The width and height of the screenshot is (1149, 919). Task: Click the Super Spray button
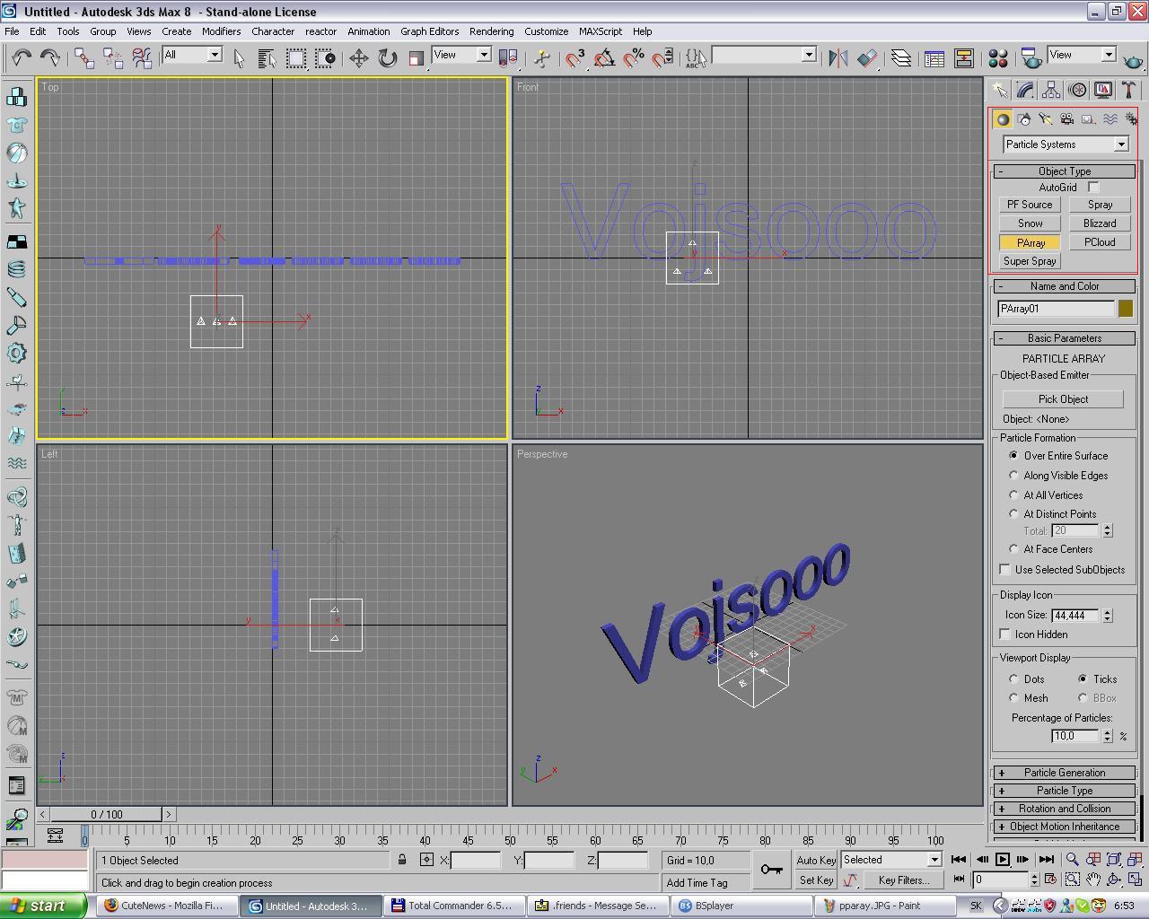(1030, 261)
